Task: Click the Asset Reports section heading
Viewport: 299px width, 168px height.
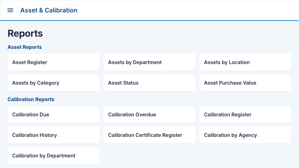Action: pos(25,47)
